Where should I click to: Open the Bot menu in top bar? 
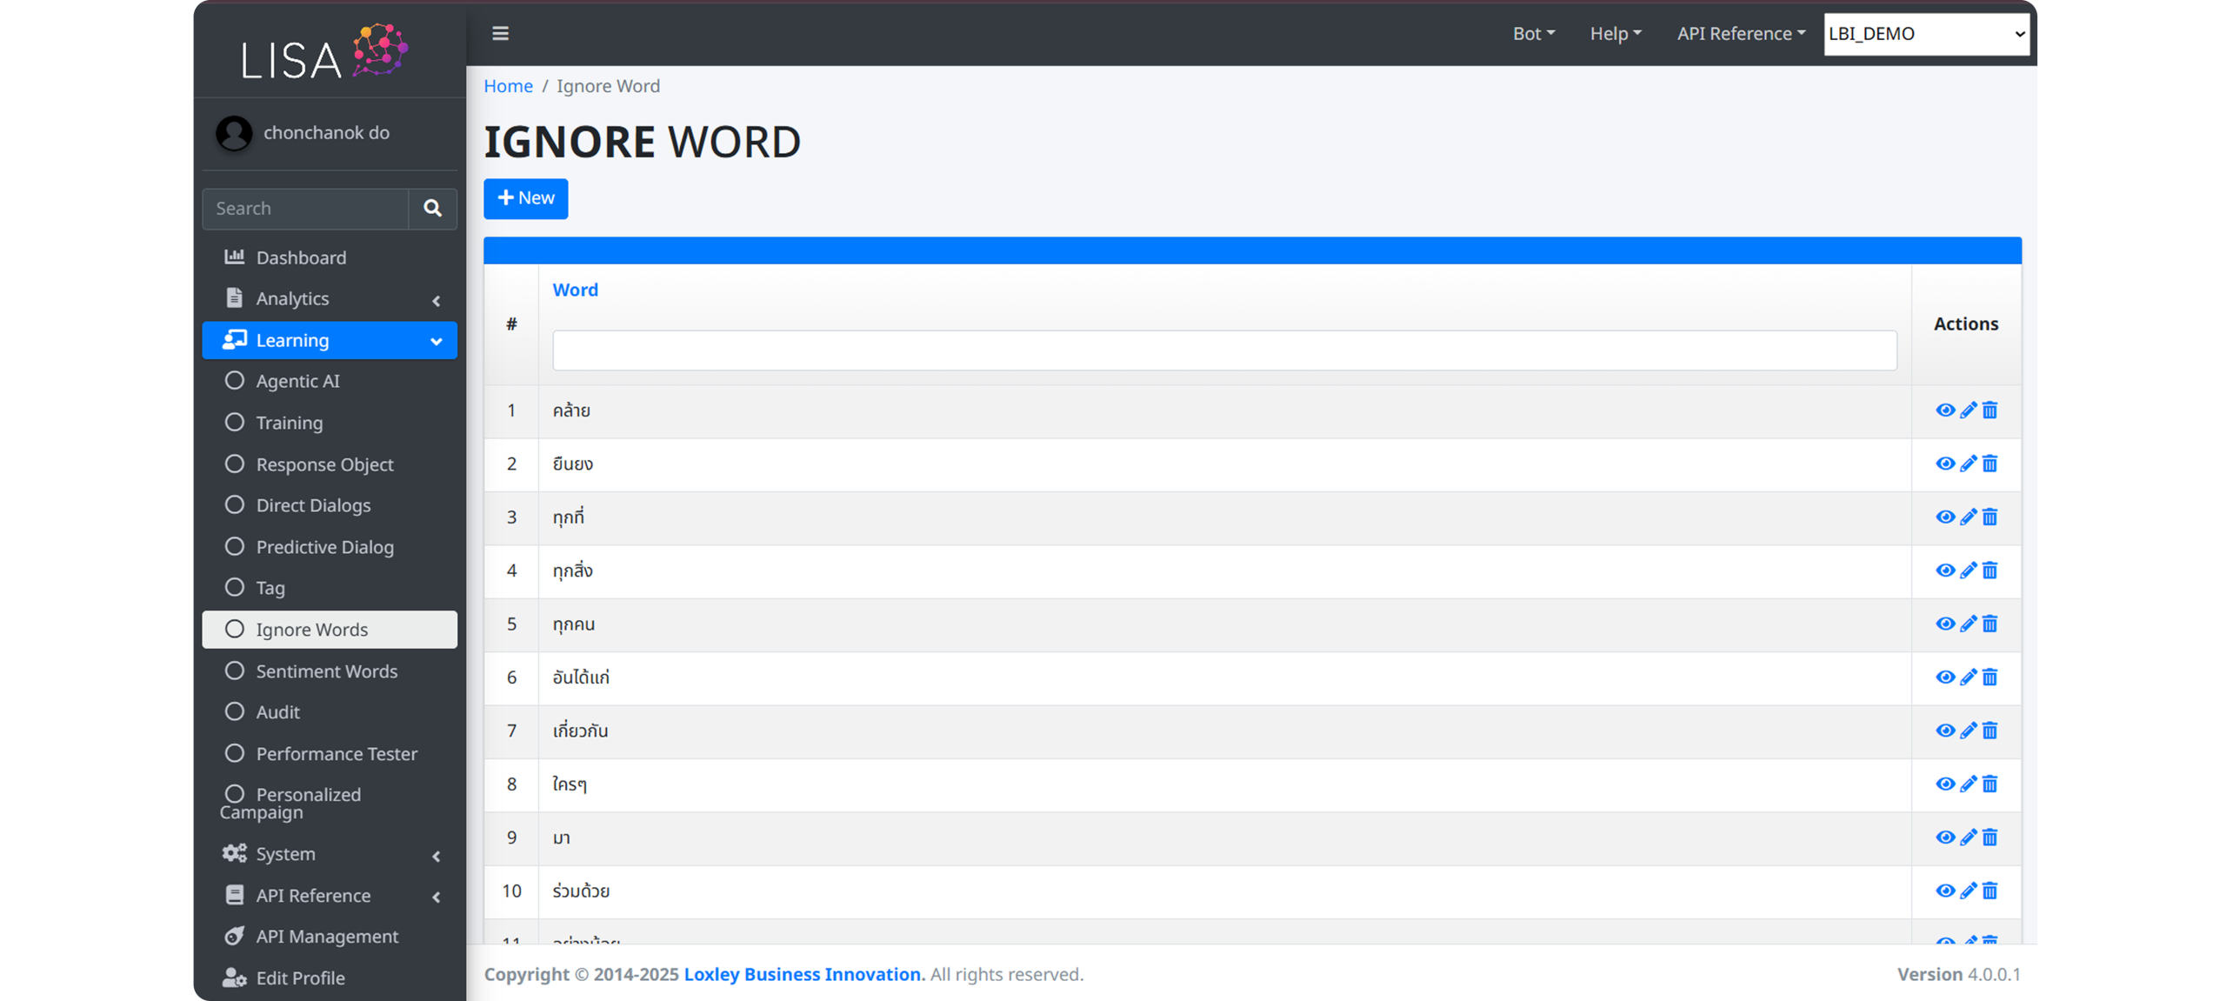(1533, 34)
